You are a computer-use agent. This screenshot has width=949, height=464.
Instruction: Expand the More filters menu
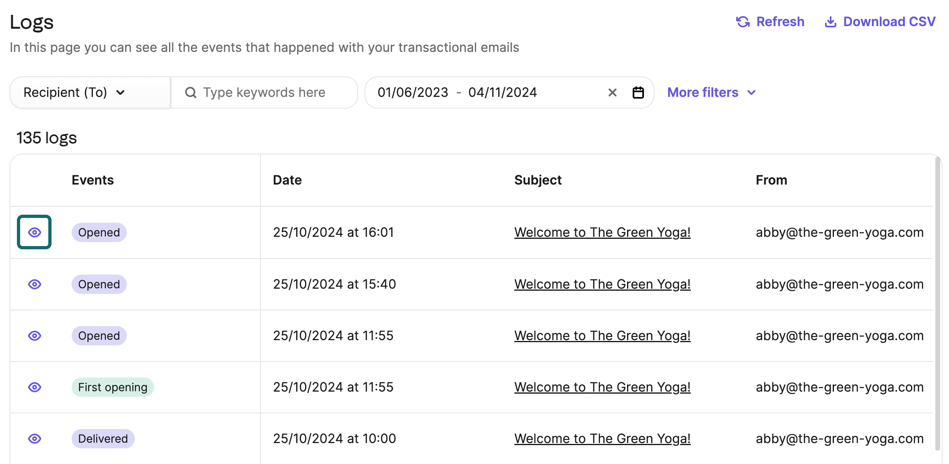click(711, 92)
